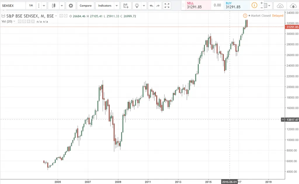This screenshot has width=299, height=184.
Task: Collapse the S&P BSE SENSEX legend
Action: [x=3, y=16]
